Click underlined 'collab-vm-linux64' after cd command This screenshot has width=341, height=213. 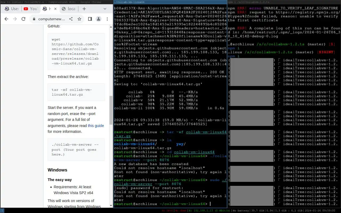pos(194,152)
